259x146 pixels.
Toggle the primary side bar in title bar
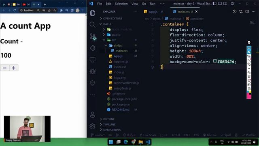click(x=214, y=4)
